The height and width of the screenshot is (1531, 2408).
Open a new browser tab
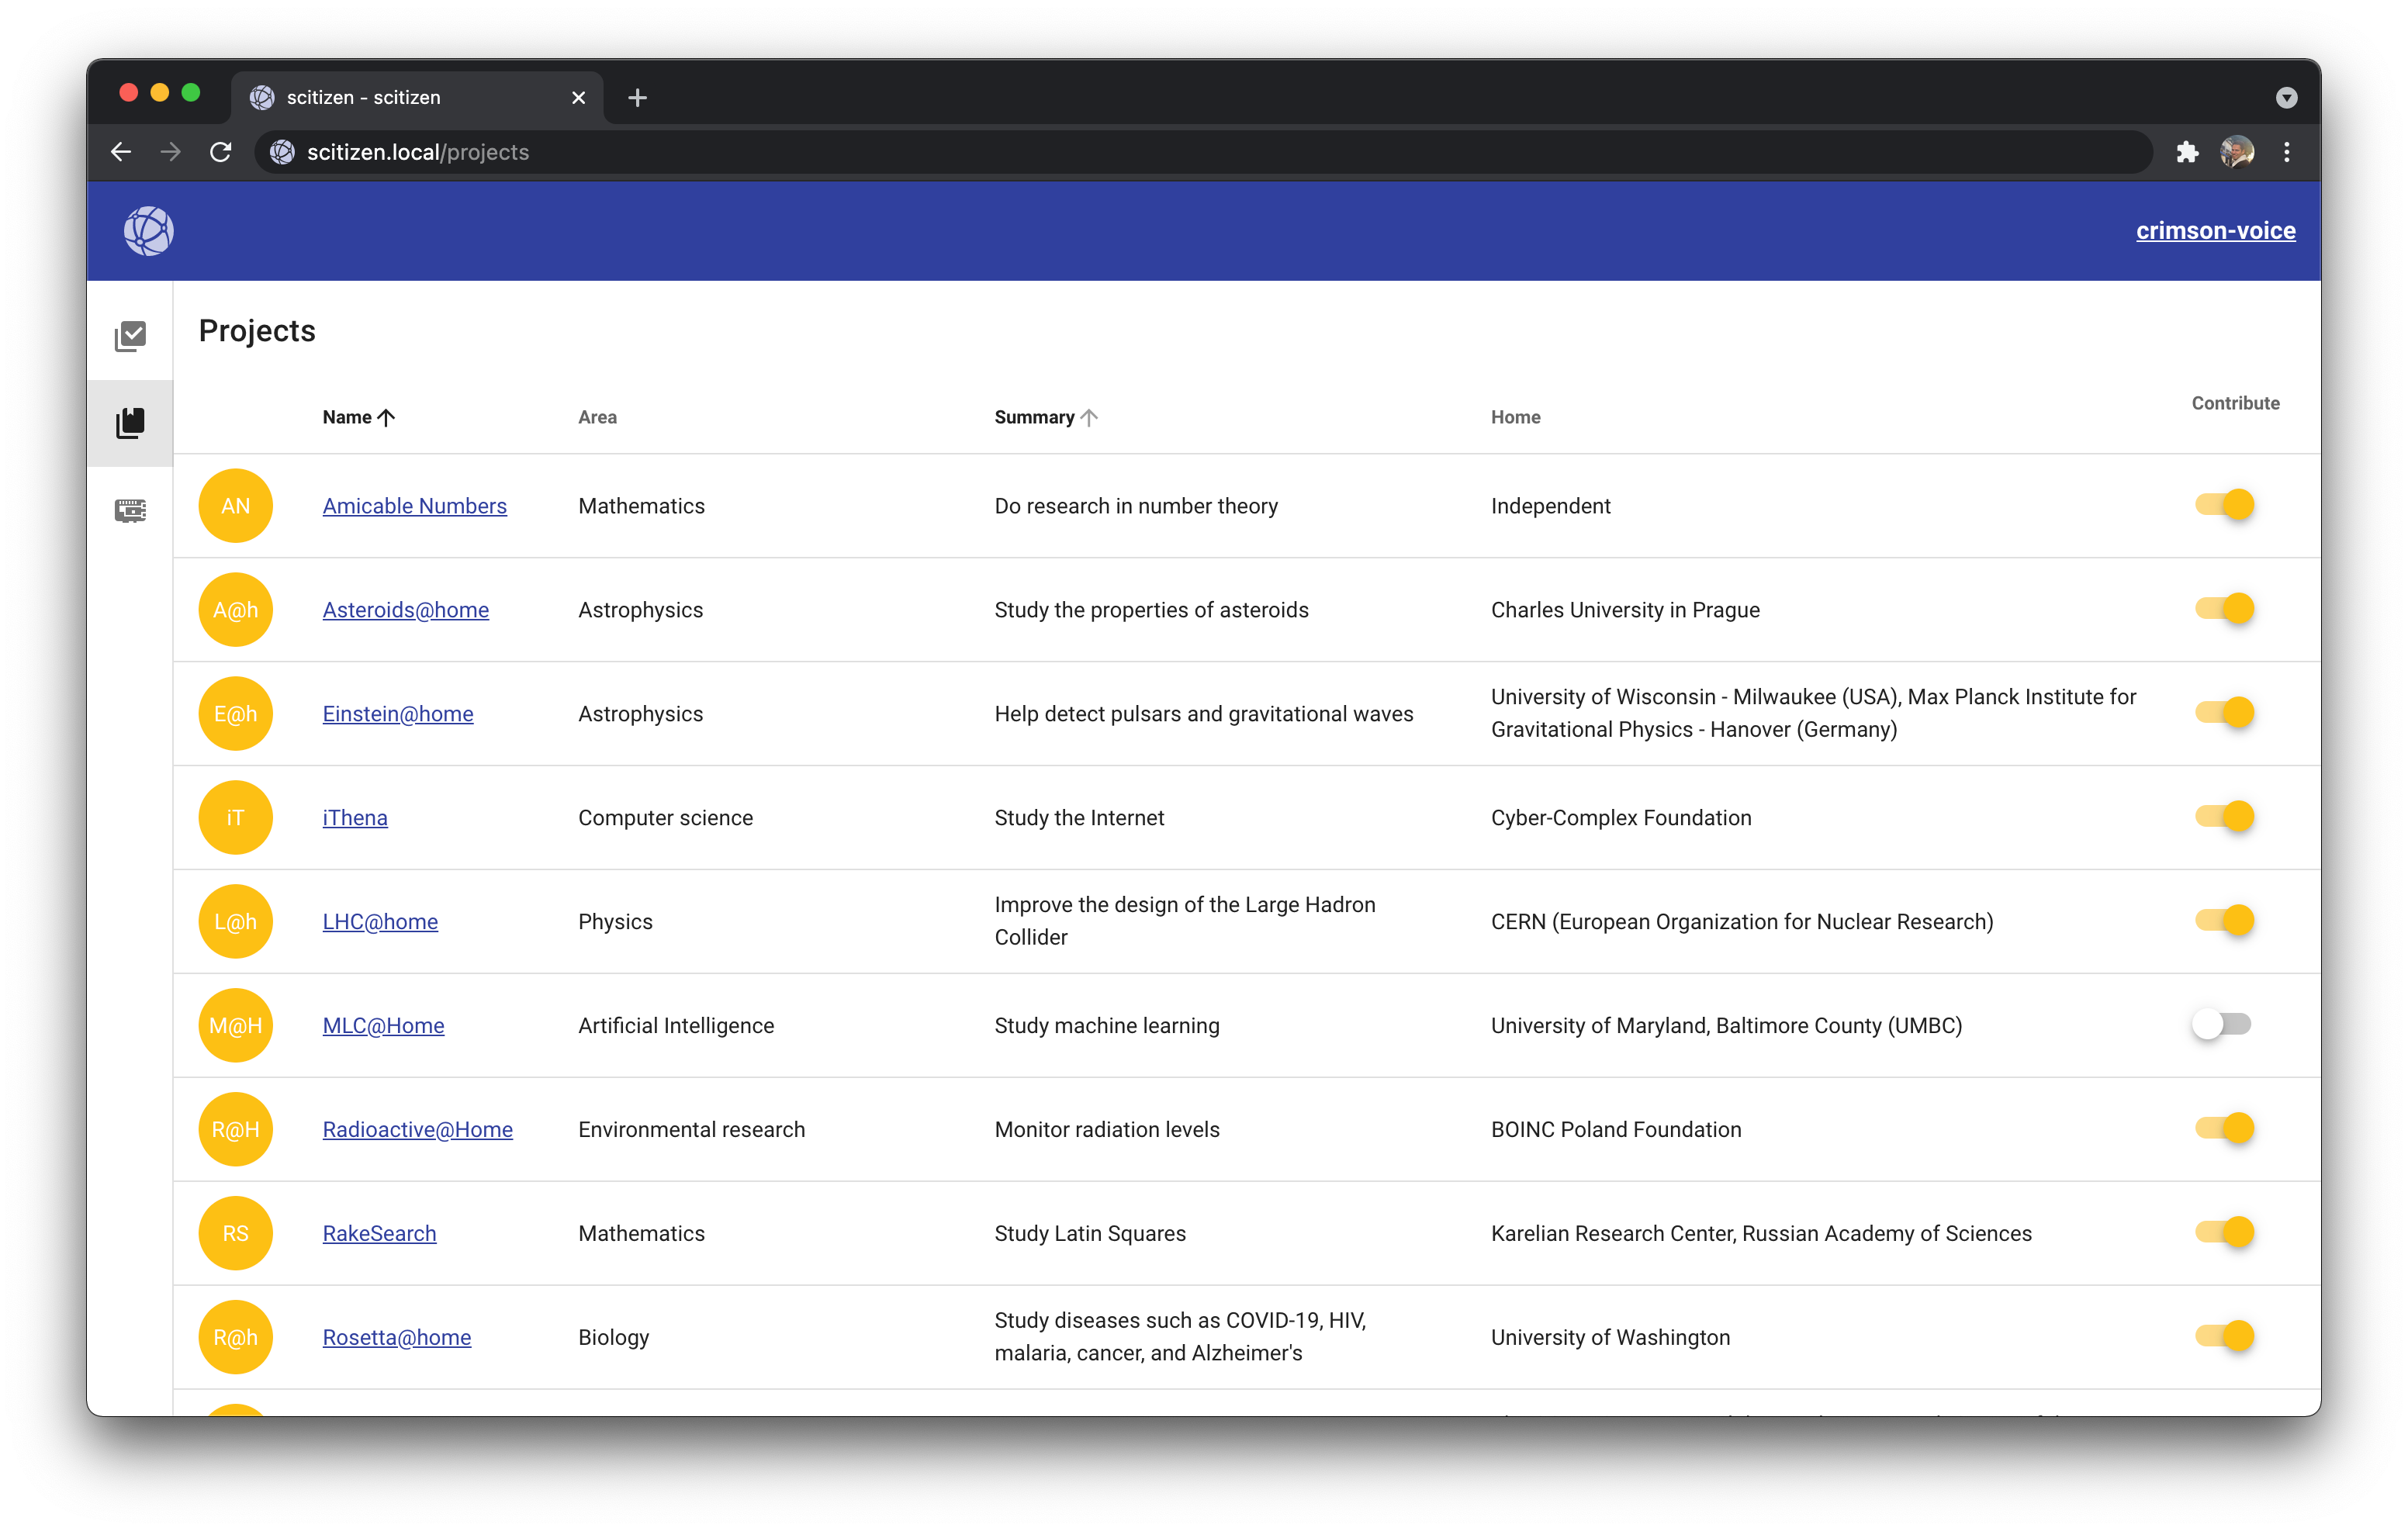point(637,97)
